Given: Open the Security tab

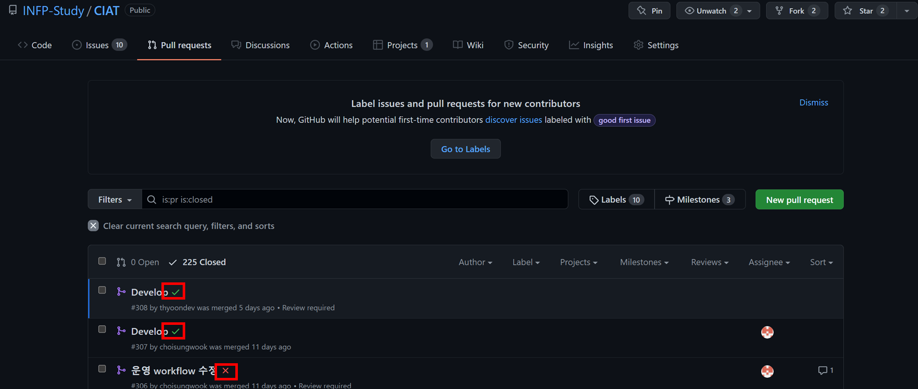Looking at the screenshot, I should coord(526,45).
